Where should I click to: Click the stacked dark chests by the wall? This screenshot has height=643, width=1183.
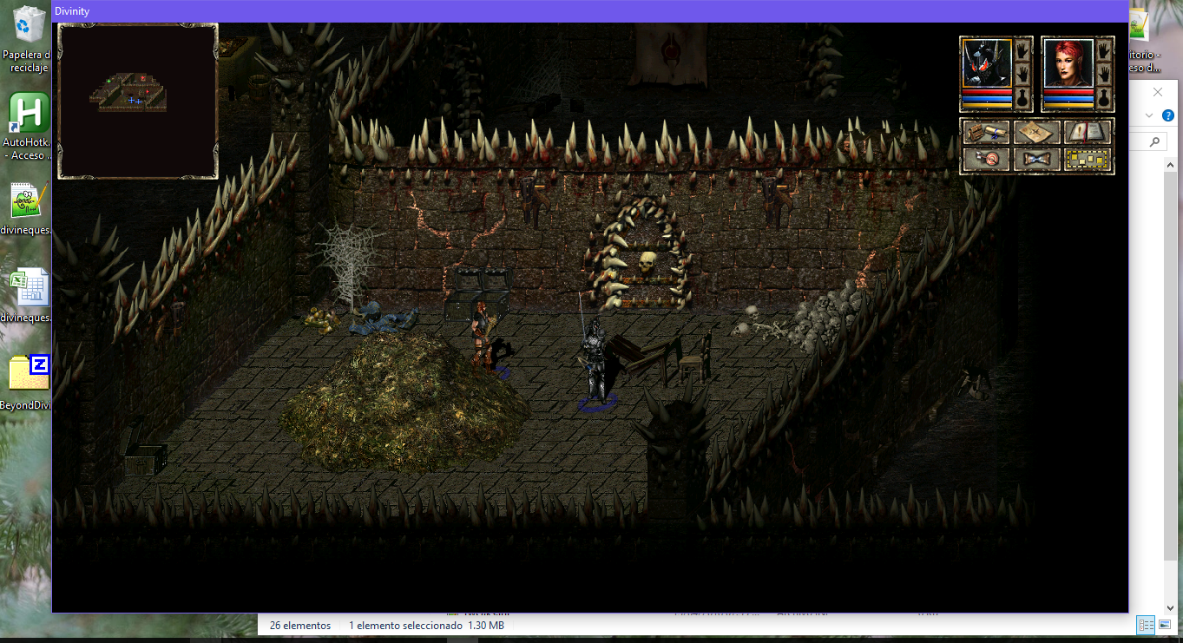coord(477,292)
